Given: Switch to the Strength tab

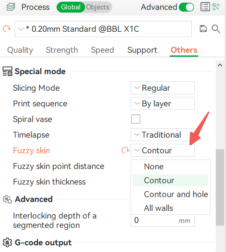Looking at the screenshot, I should point(62,50).
